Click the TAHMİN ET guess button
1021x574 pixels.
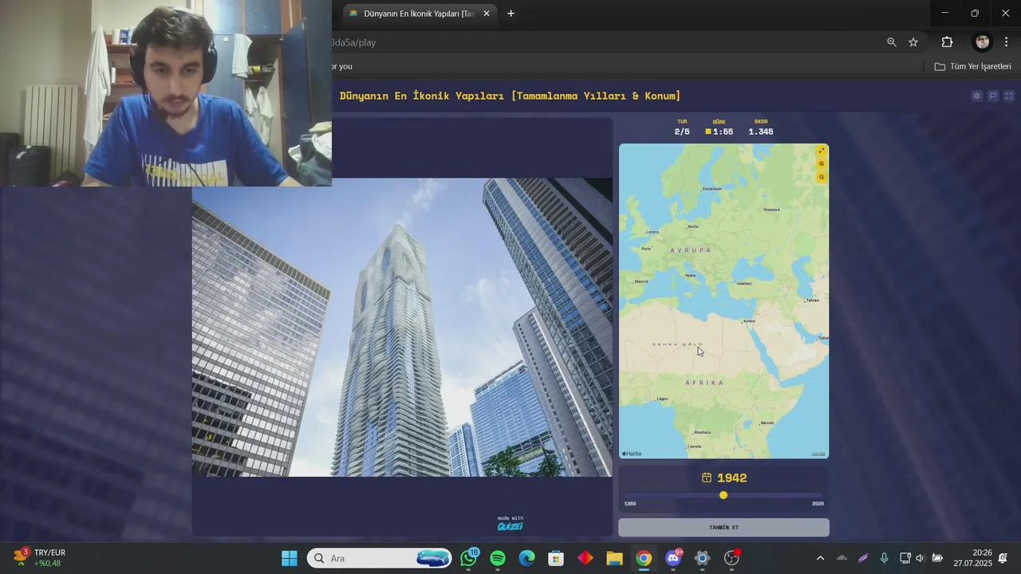723,528
